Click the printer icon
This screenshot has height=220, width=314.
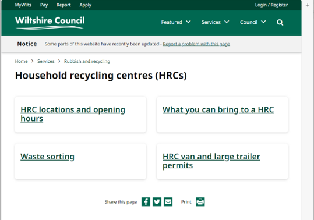point(200,201)
